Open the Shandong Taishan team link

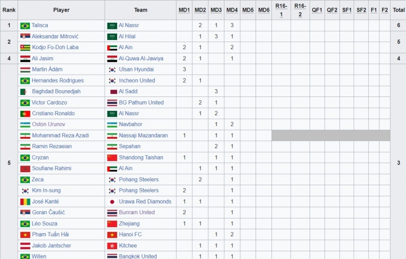pyautogui.click(x=141, y=158)
